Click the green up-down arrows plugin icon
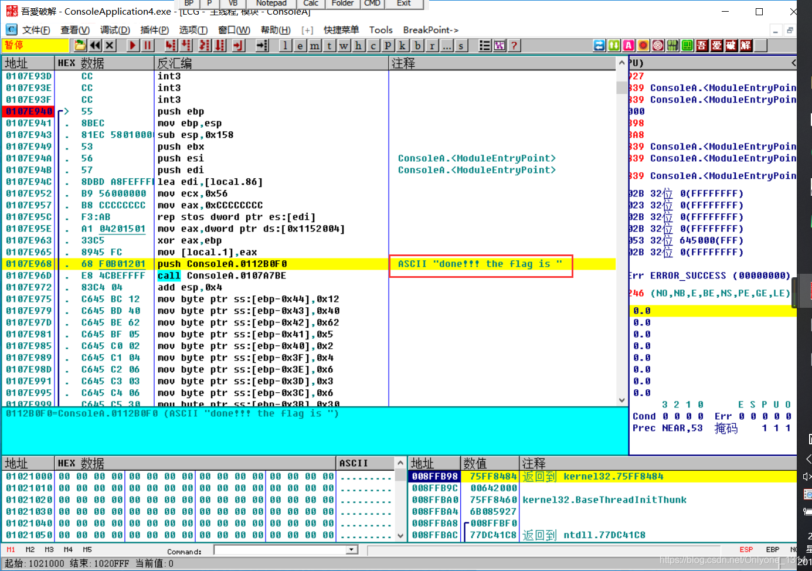Viewport: 812px width, 571px height. pyautogui.click(x=614, y=45)
